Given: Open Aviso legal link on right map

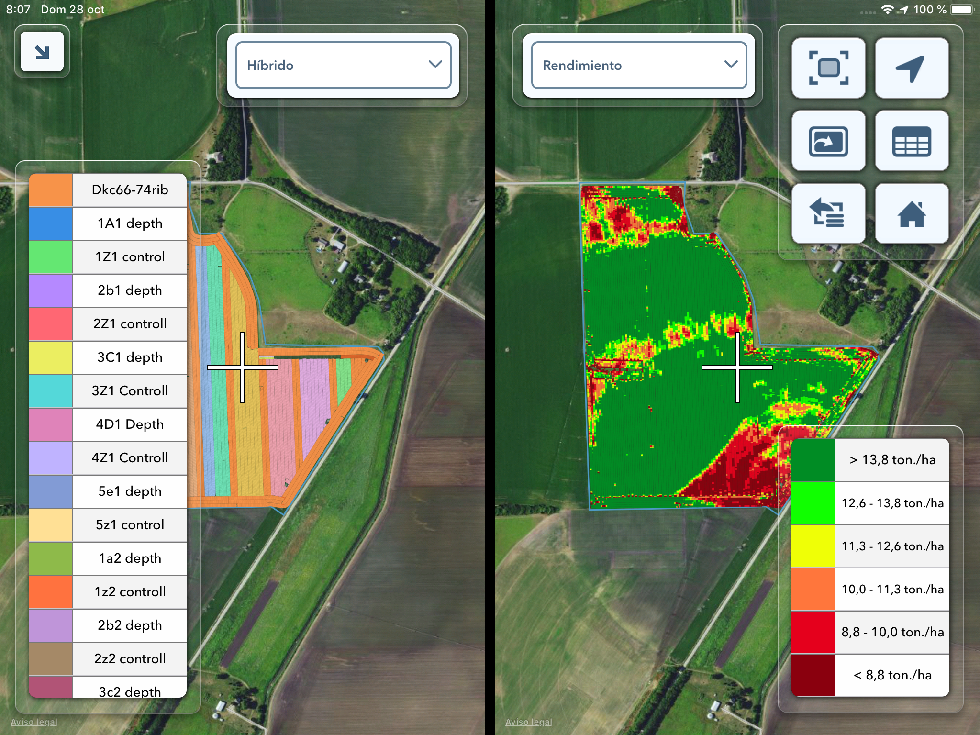Looking at the screenshot, I should click(529, 722).
